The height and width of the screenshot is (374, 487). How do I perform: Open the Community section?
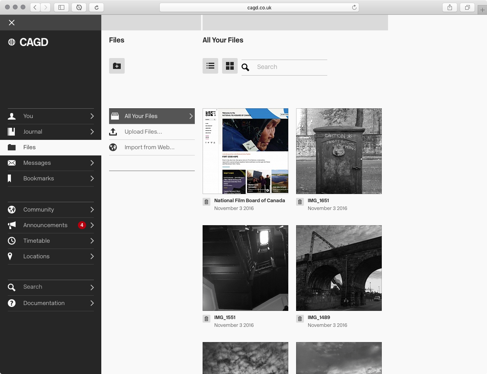tap(51, 210)
